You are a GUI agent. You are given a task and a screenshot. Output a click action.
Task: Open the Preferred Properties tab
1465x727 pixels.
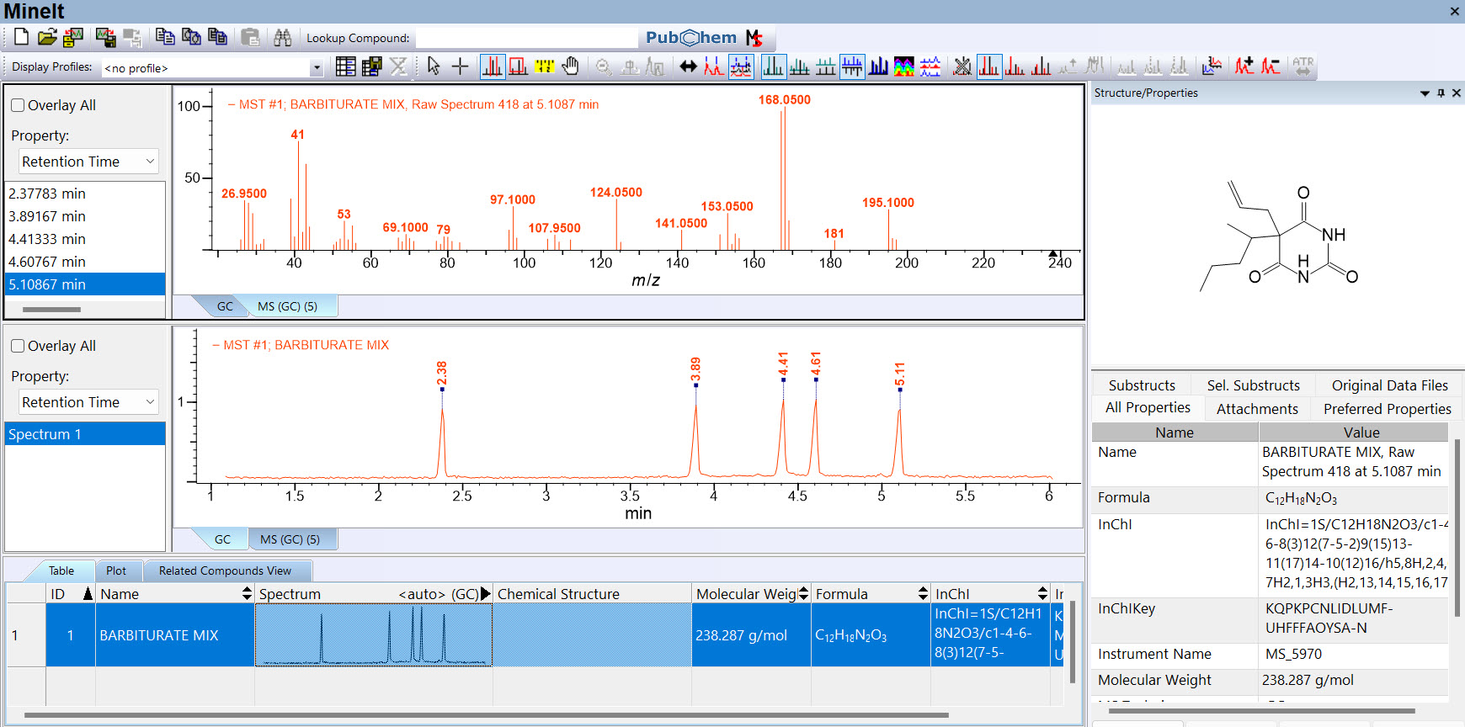click(x=1387, y=409)
